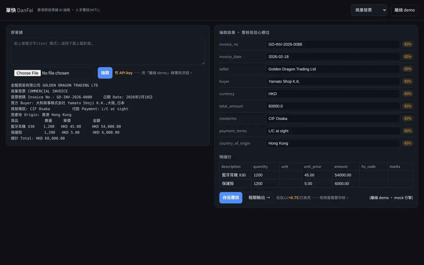Click the 82% badge beside invoice_no
Screen dimensions: 424x265
(408, 44)
